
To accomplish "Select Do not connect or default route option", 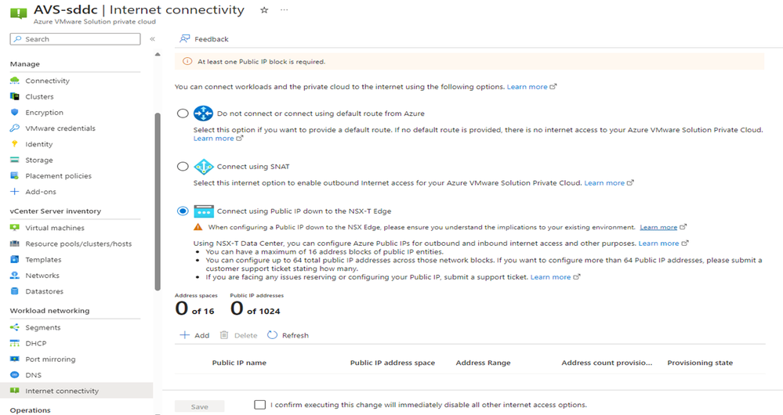I will coord(183,114).
